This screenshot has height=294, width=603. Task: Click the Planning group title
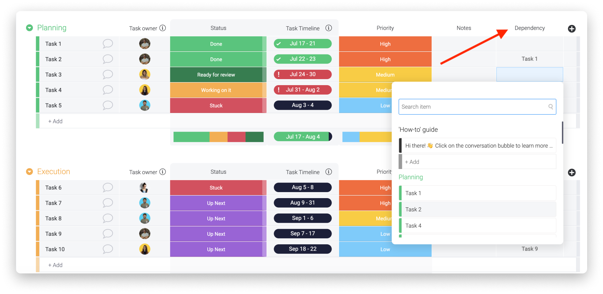coord(52,28)
